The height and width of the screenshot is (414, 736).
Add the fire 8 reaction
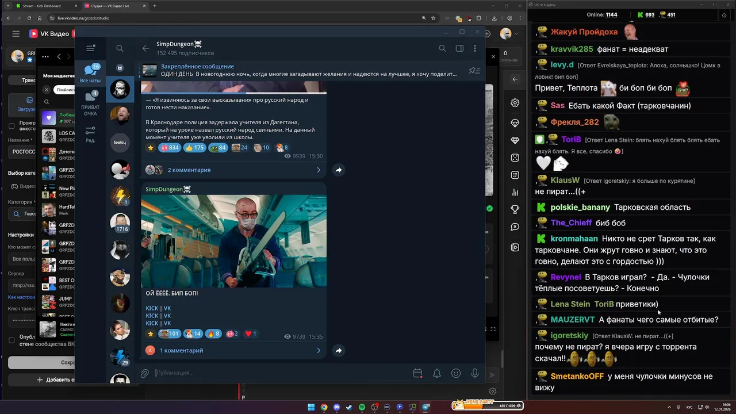point(213,333)
